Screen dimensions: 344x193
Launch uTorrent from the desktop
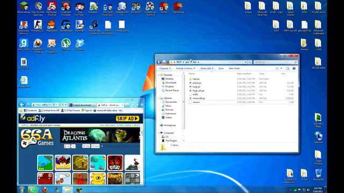[x=66, y=45]
